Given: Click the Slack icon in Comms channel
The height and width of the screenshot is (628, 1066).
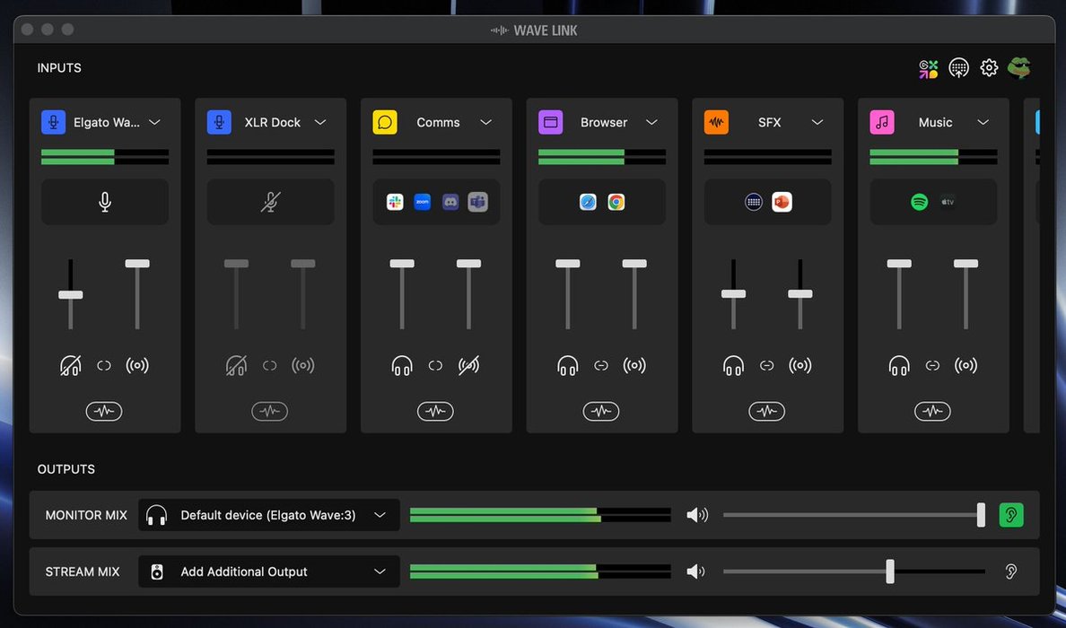Looking at the screenshot, I should pyautogui.click(x=395, y=202).
